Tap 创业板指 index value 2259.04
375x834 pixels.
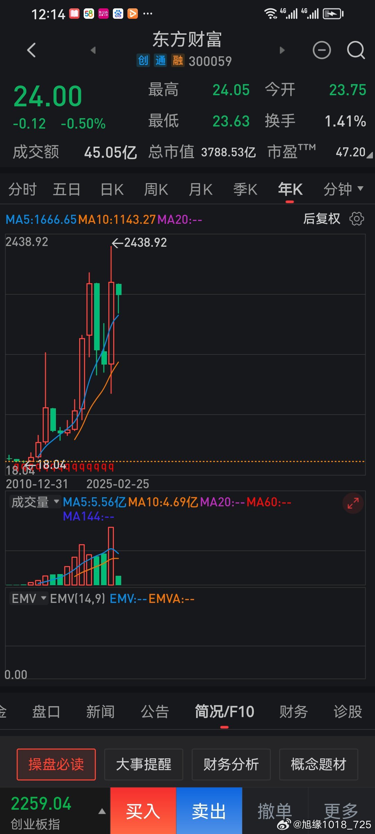(x=41, y=804)
